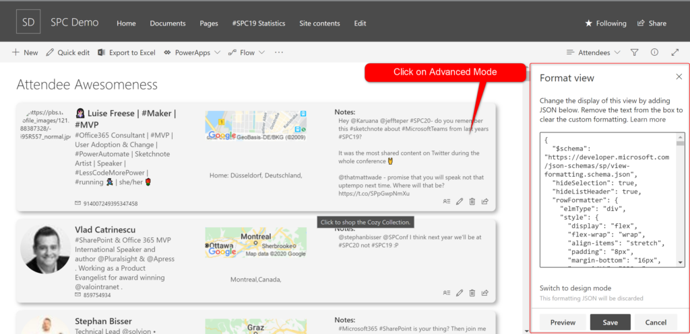Start Quick edit mode
The width and height of the screenshot is (690, 334).
[x=68, y=52]
